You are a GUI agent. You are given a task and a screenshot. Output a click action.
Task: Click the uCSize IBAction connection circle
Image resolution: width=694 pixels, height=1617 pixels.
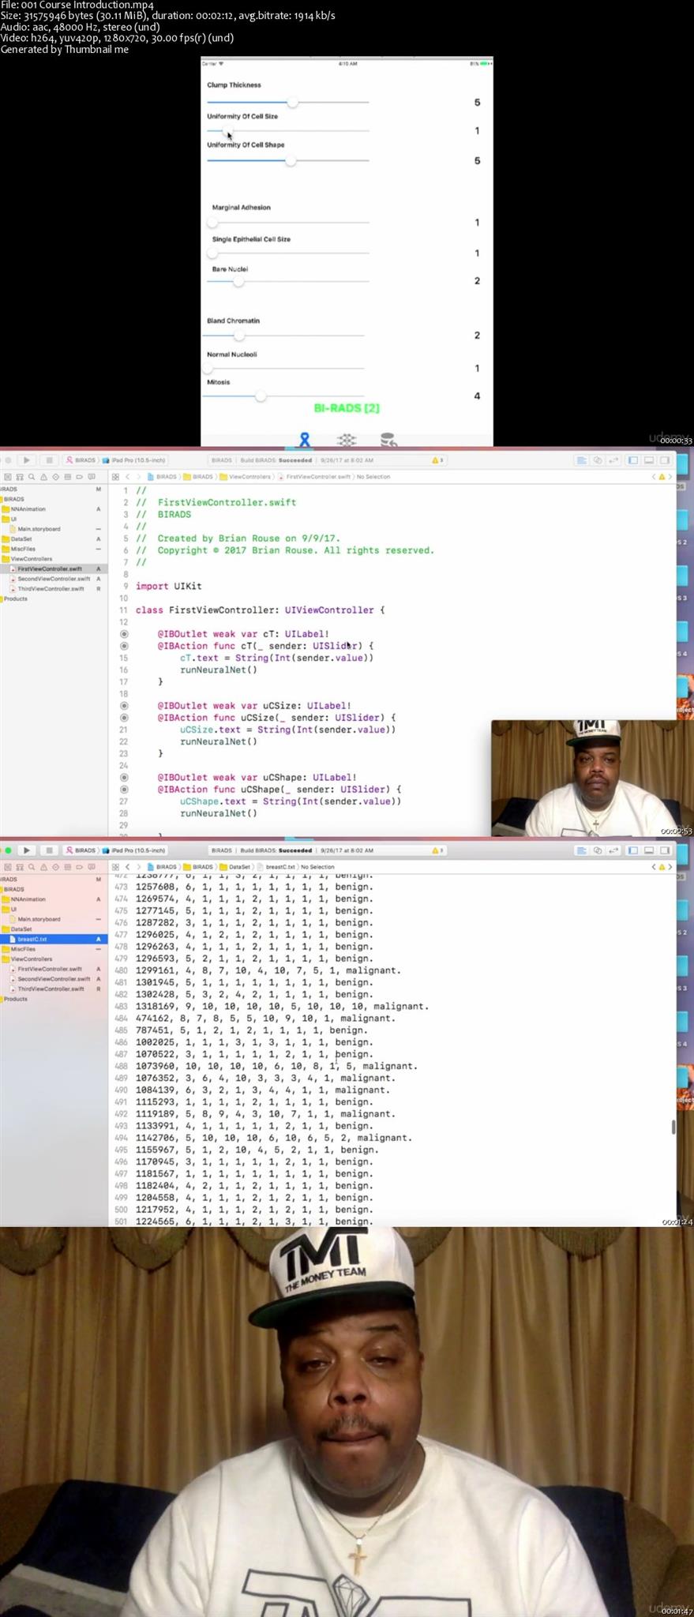(124, 718)
